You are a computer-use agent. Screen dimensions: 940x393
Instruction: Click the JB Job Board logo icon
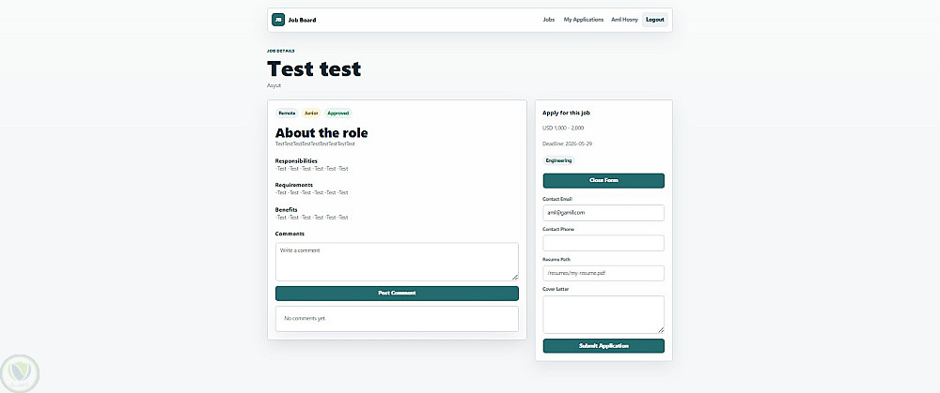[278, 20]
